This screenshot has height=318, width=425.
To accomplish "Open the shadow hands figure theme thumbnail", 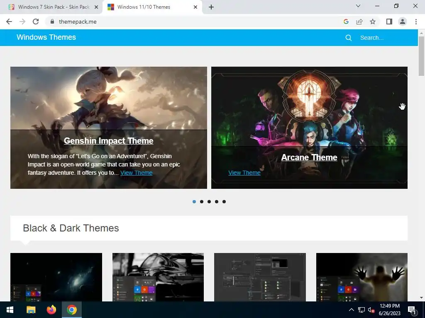I will click(362, 277).
